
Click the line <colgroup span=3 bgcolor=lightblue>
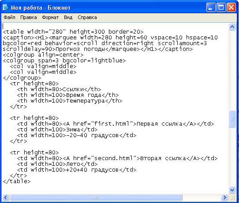[x=64, y=61]
